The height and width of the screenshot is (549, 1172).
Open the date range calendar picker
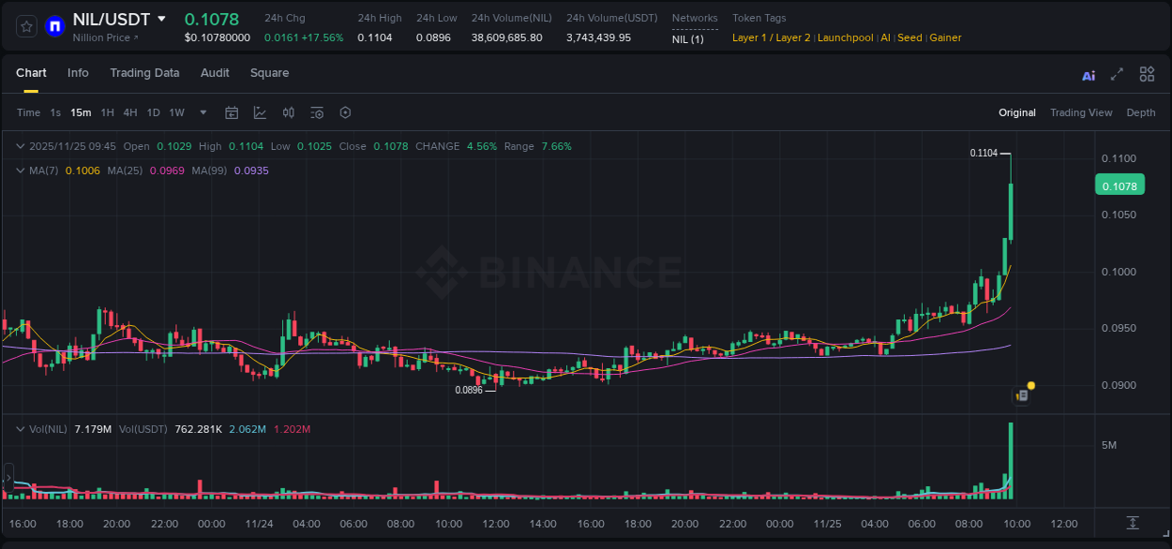[x=232, y=112]
